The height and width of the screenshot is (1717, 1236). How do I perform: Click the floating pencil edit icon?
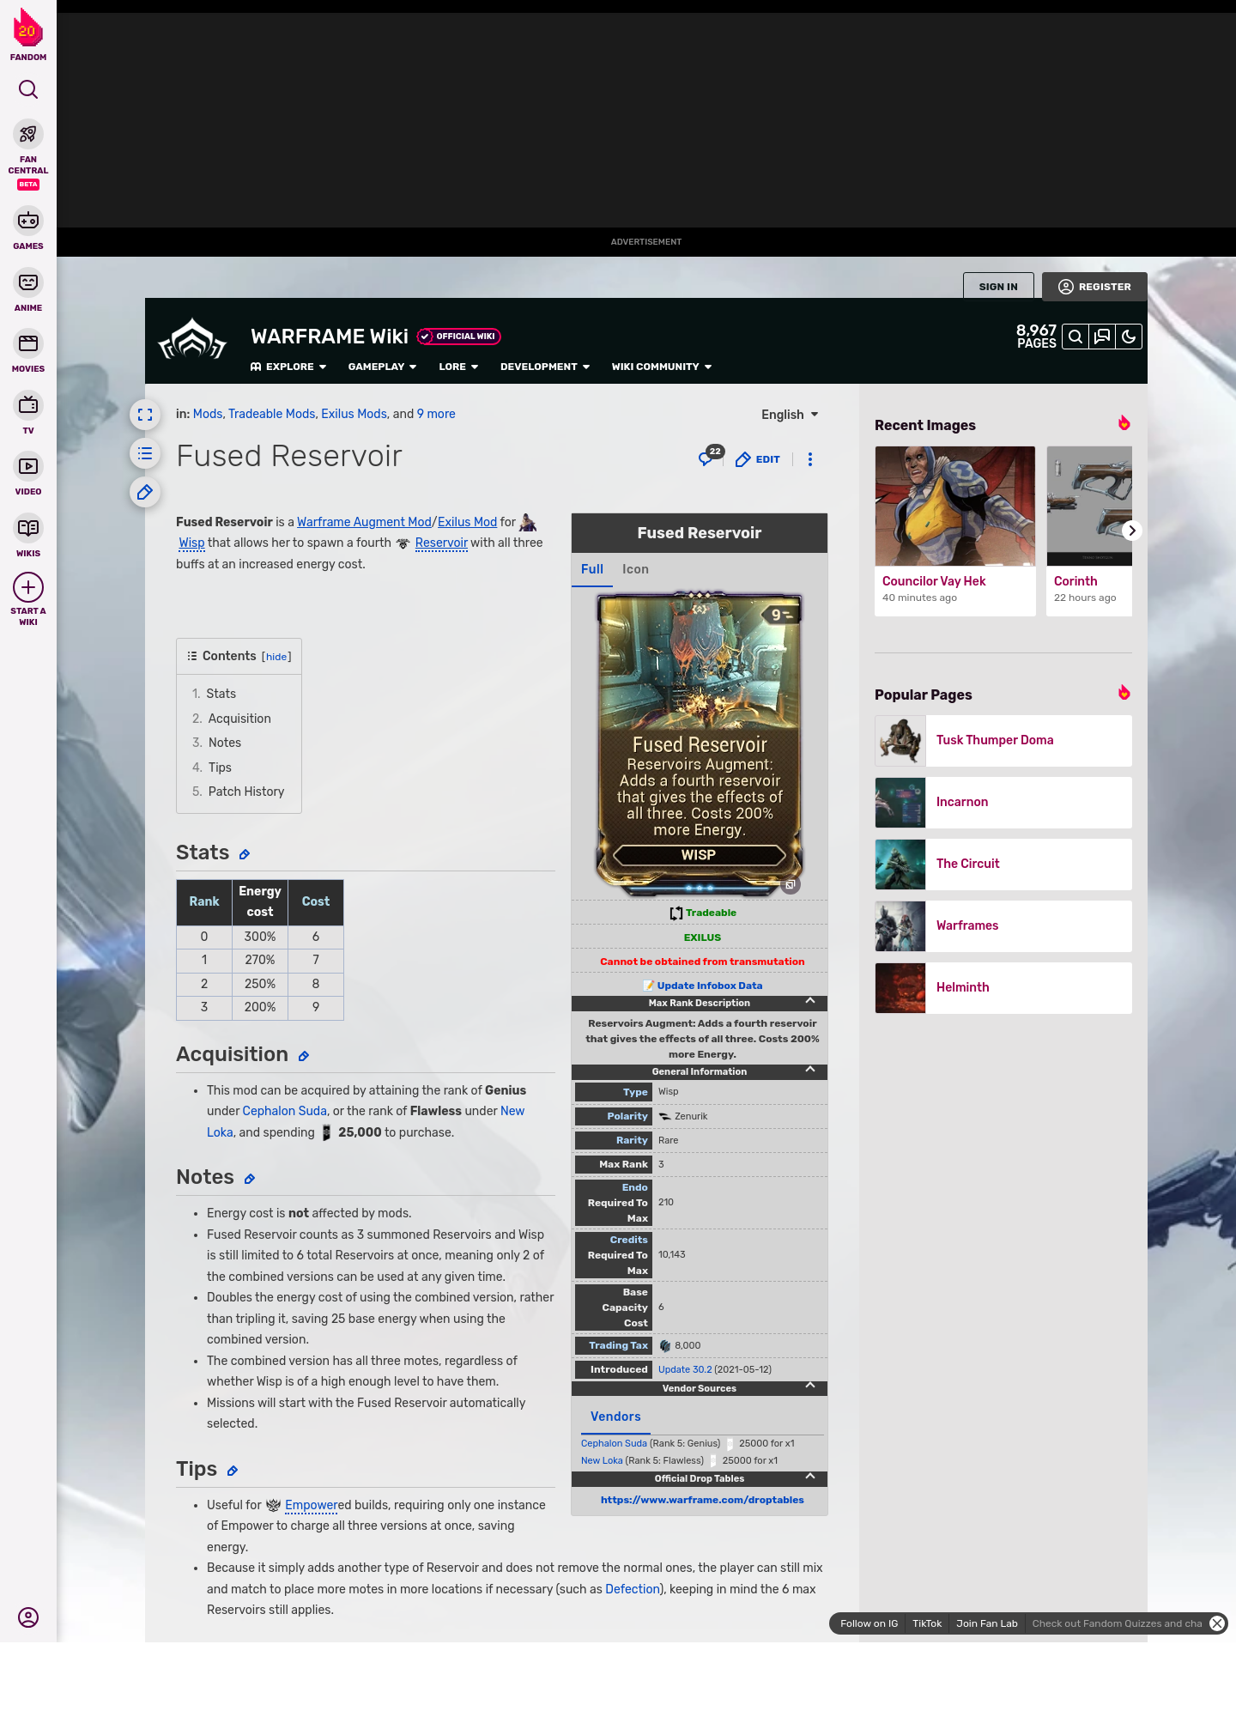[145, 492]
